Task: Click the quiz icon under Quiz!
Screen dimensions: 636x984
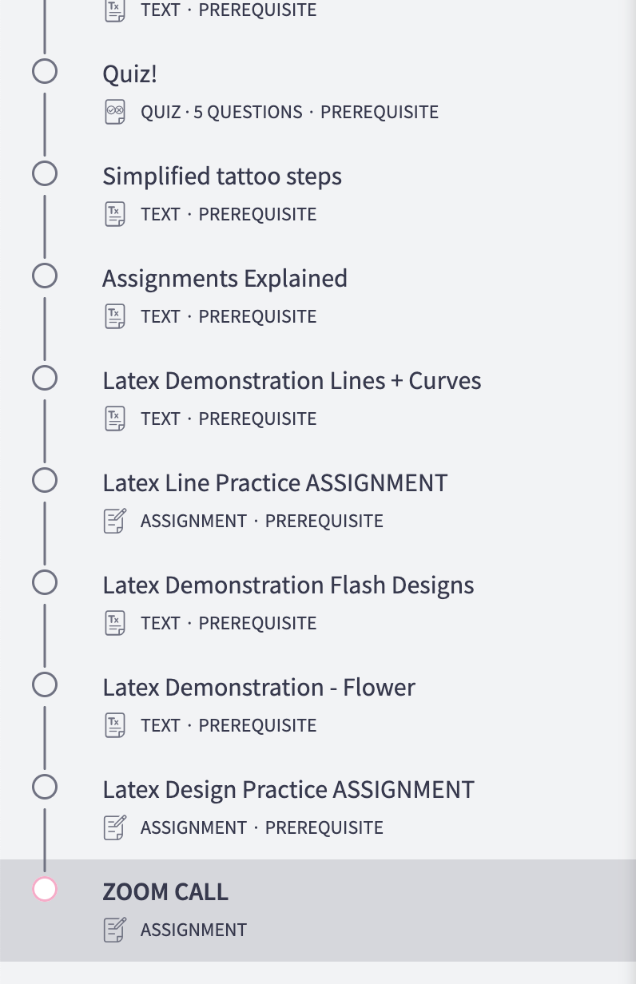Action: point(115,112)
